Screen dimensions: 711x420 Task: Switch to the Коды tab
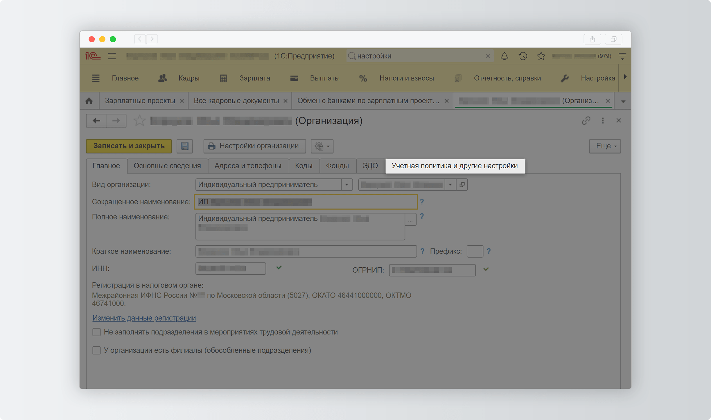click(304, 166)
